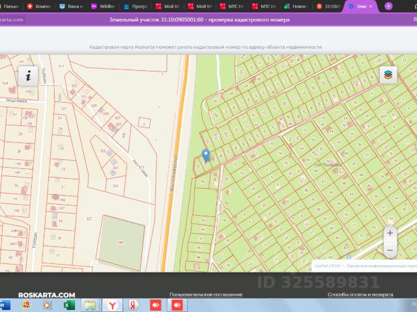
Task: Zoom out the map with minus
Action: (x=390, y=250)
